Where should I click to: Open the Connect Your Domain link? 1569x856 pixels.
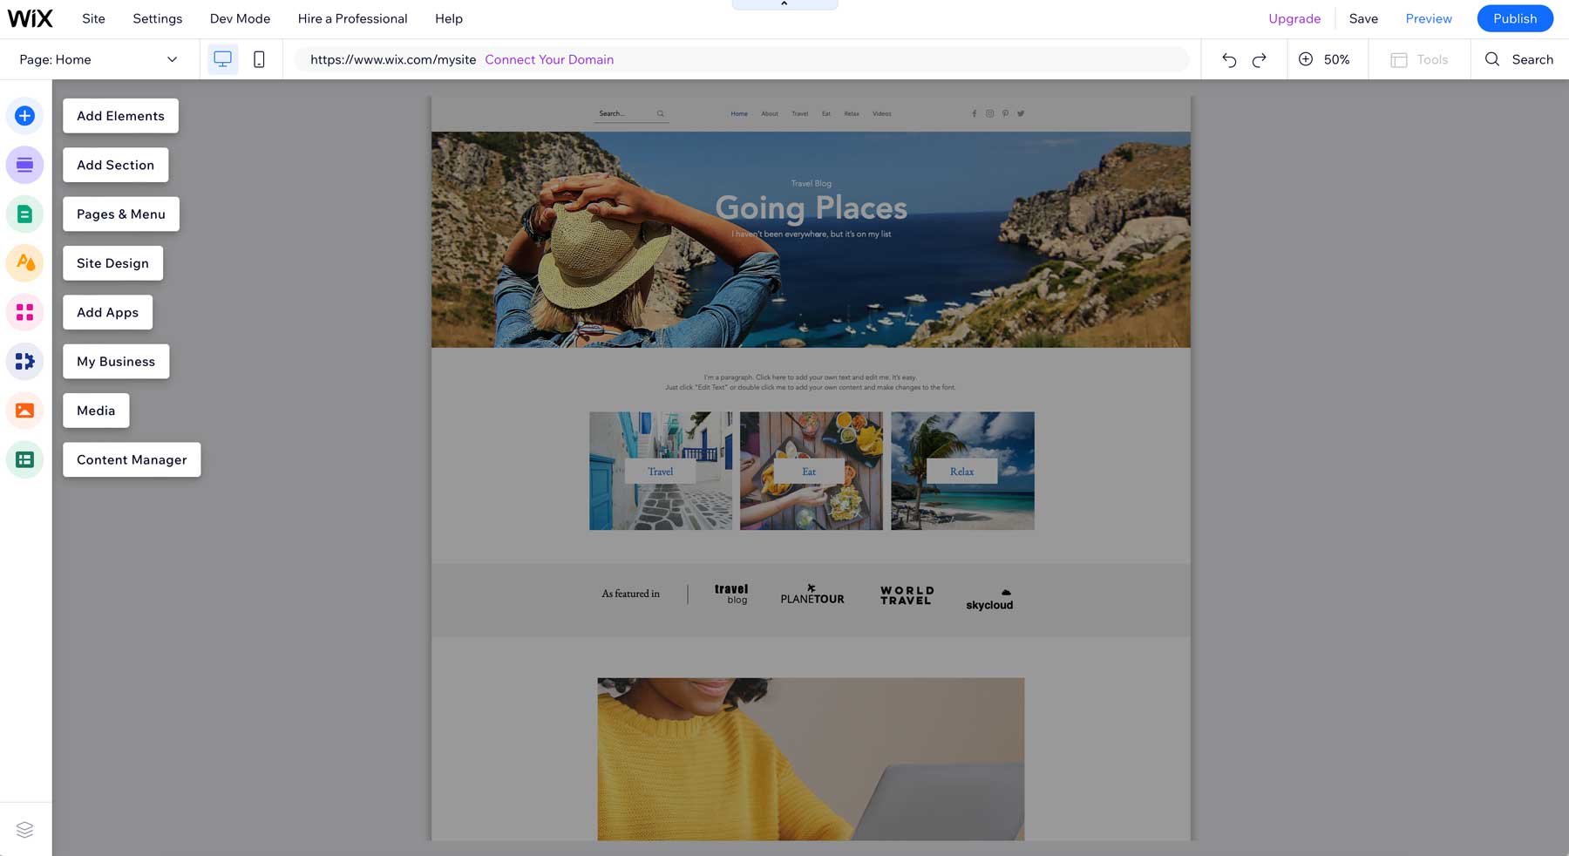tap(549, 59)
